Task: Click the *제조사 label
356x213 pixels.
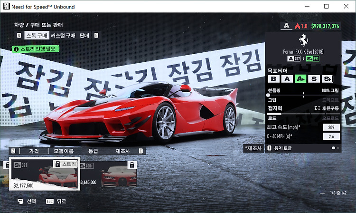Action: click(x=253, y=148)
